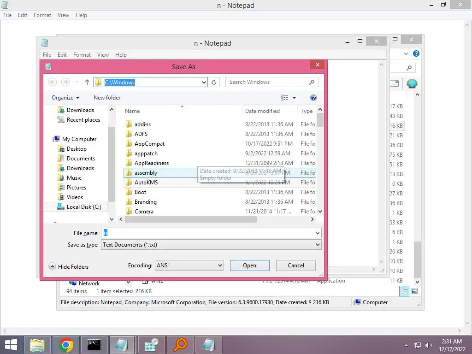Sort by Name column header
The width and height of the screenshot is (472, 354).
[x=182, y=111]
